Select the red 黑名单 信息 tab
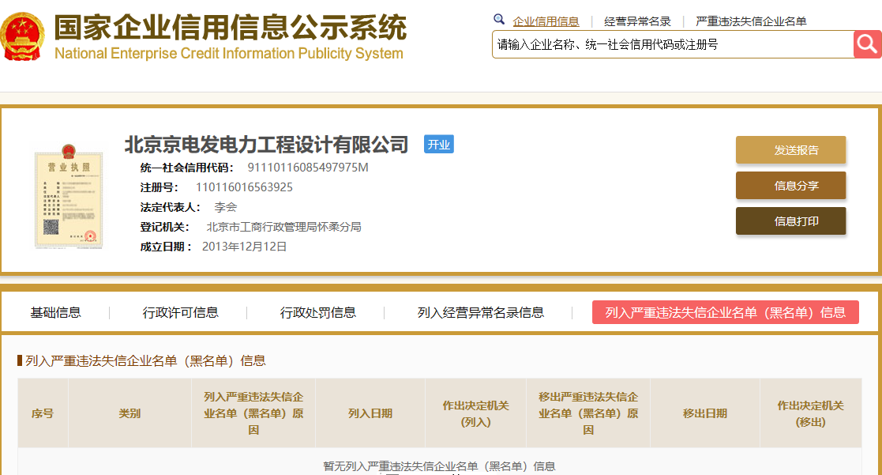The image size is (882, 475). point(726,312)
